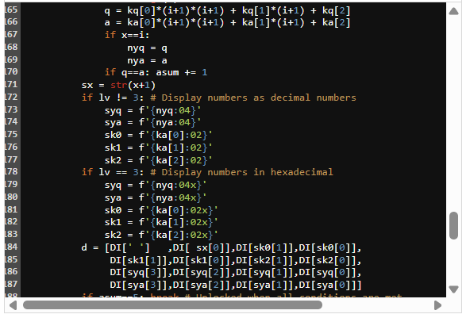Click line number 172 in the gutter

pos(11,97)
